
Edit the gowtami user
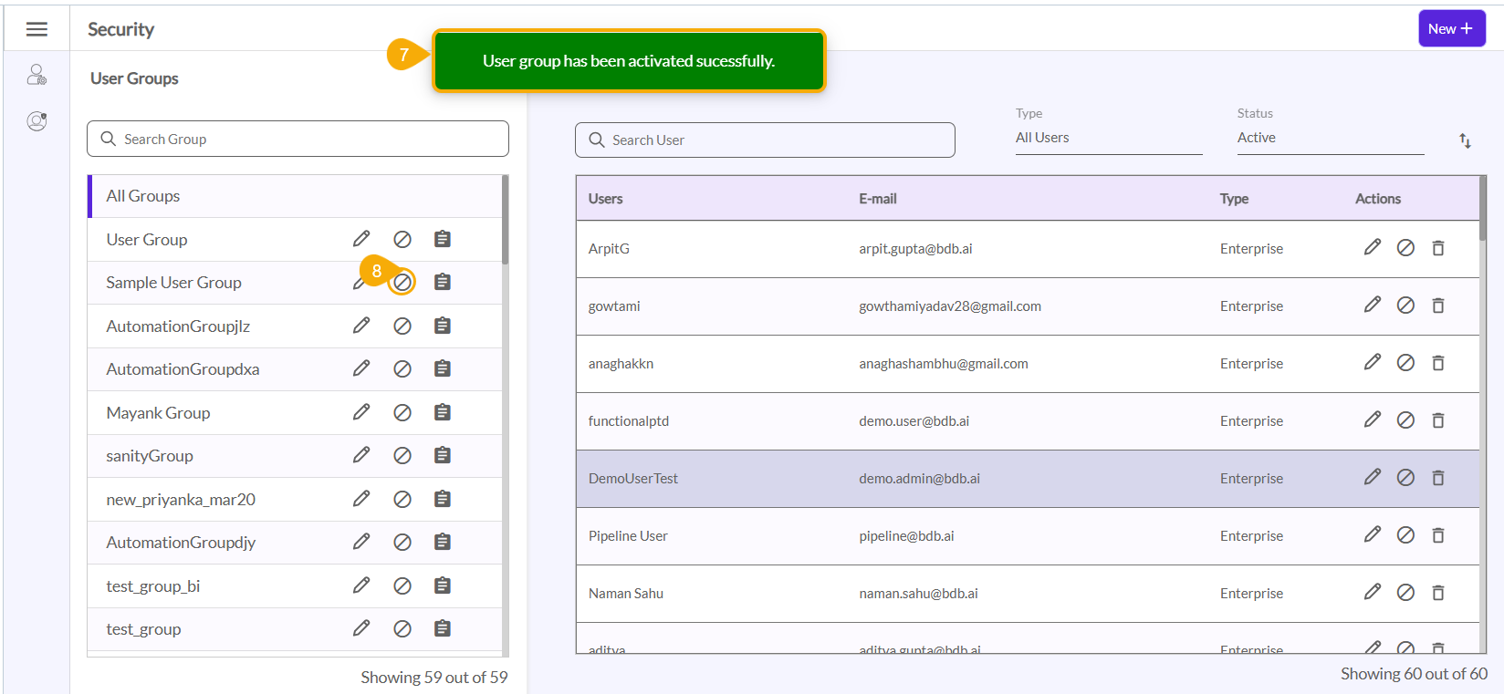coord(1372,305)
